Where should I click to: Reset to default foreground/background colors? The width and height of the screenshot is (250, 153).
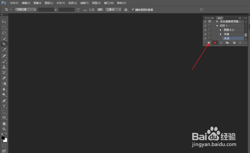tap(2, 134)
